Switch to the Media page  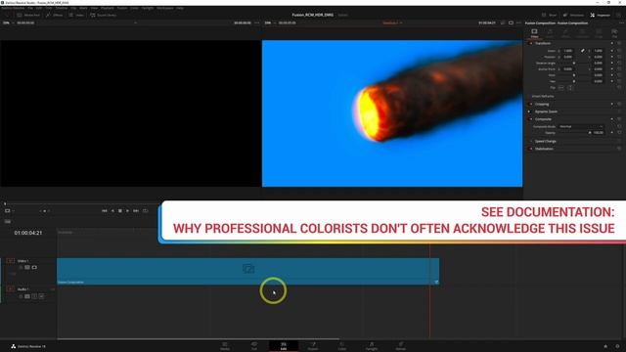tap(225, 346)
